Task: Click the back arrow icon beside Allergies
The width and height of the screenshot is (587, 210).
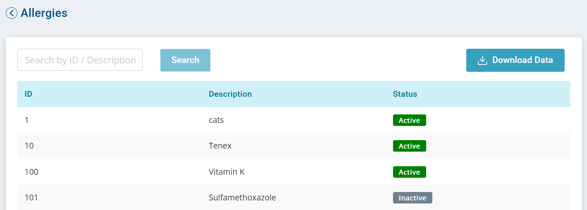Action: pos(12,13)
